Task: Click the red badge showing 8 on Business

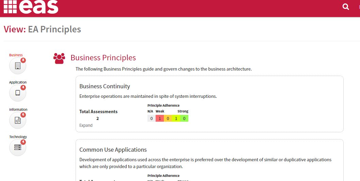Action: point(23,60)
